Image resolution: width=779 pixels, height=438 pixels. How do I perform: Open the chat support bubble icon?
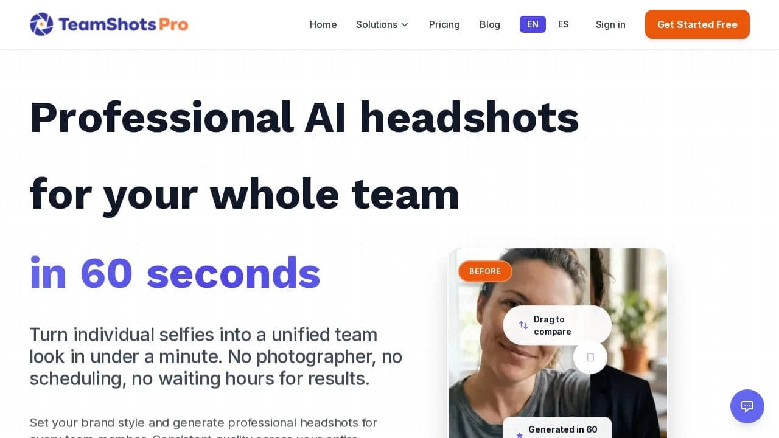747,406
